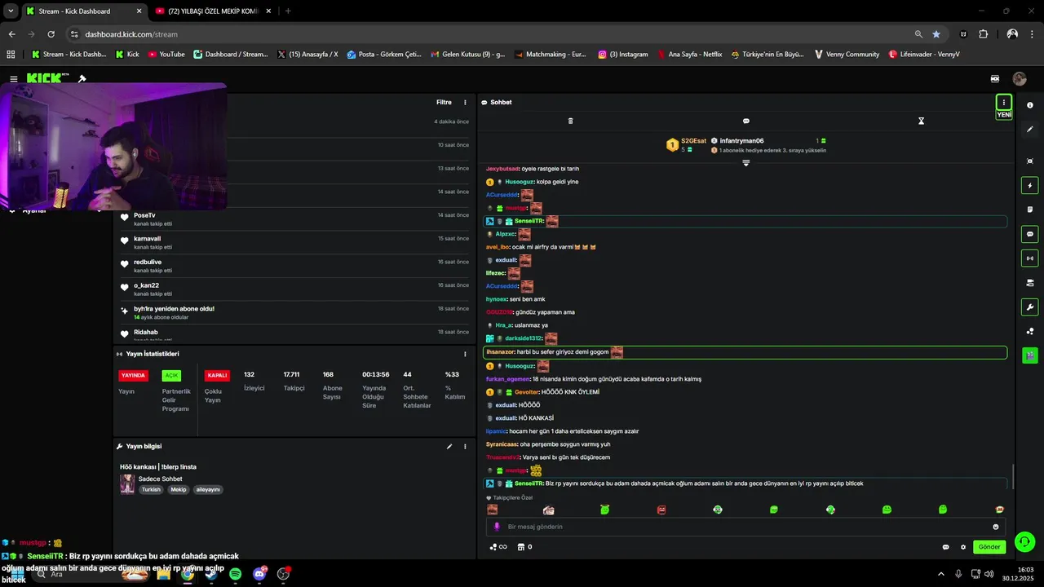Click chat bubble icon beside settings gear

(x=945, y=547)
